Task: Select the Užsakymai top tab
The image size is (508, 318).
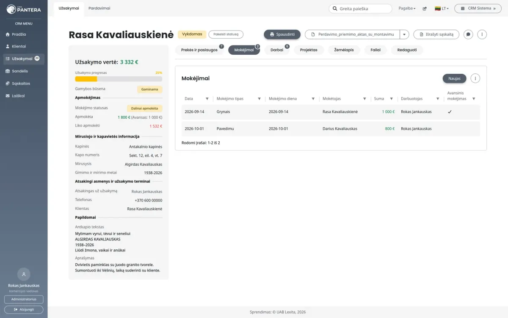Action: pyautogui.click(x=69, y=8)
